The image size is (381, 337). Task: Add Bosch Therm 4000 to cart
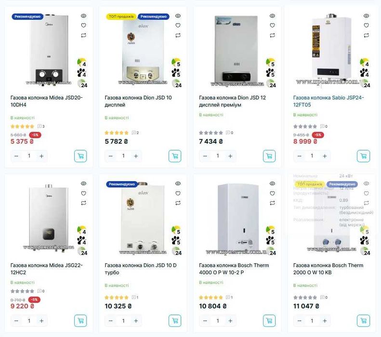(x=269, y=321)
